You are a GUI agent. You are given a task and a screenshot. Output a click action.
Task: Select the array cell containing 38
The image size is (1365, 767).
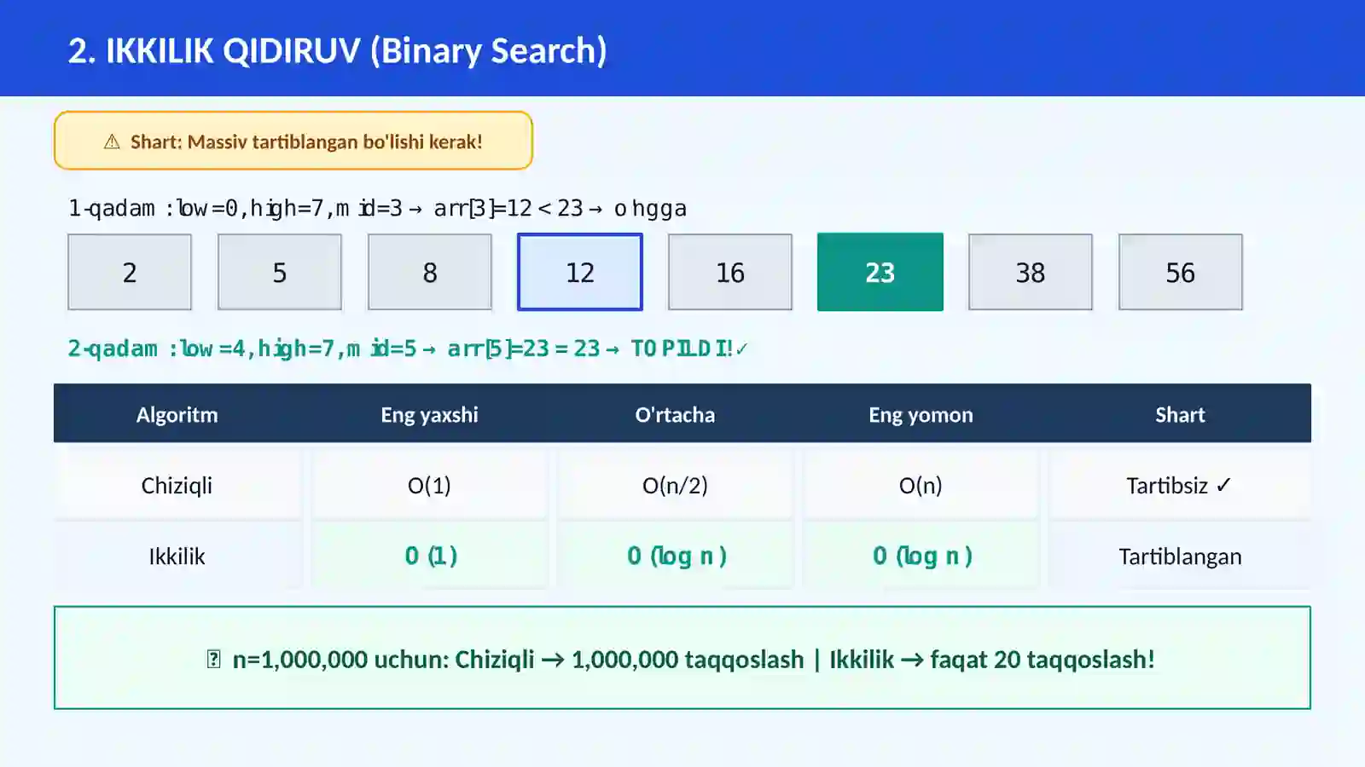(x=1031, y=272)
